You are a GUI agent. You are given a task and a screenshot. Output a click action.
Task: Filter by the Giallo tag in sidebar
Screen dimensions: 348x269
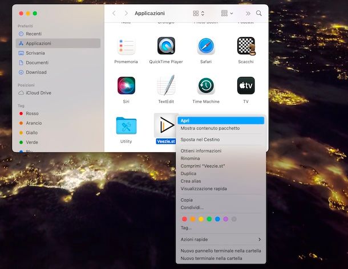(x=58, y=133)
